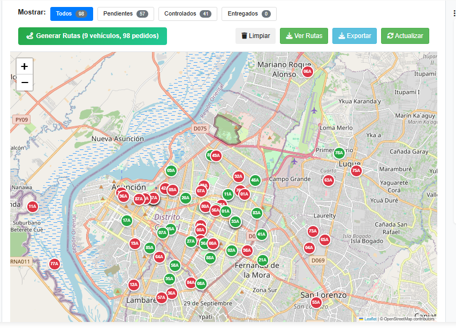Switch to the Controlados filter
This screenshot has height=330, width=456.
tap(187, 14)
